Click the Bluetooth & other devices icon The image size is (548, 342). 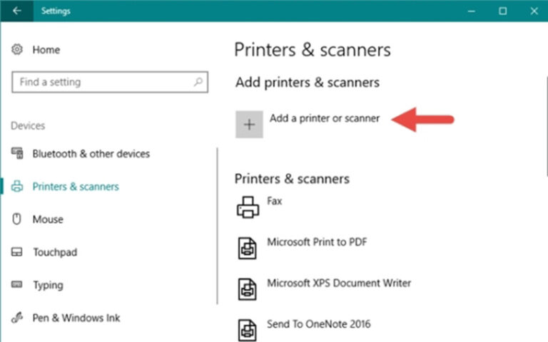tap(17, 153)
